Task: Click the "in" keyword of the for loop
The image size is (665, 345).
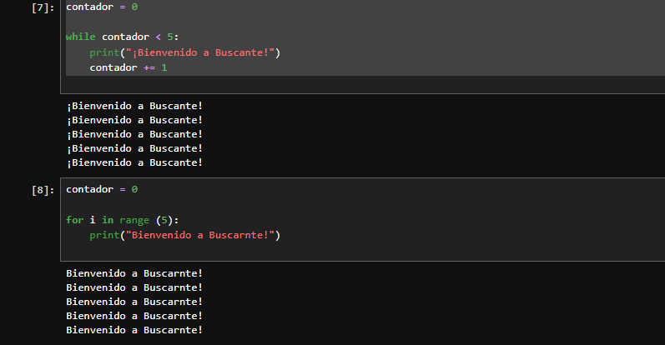Action: click(x=108, y=220)
